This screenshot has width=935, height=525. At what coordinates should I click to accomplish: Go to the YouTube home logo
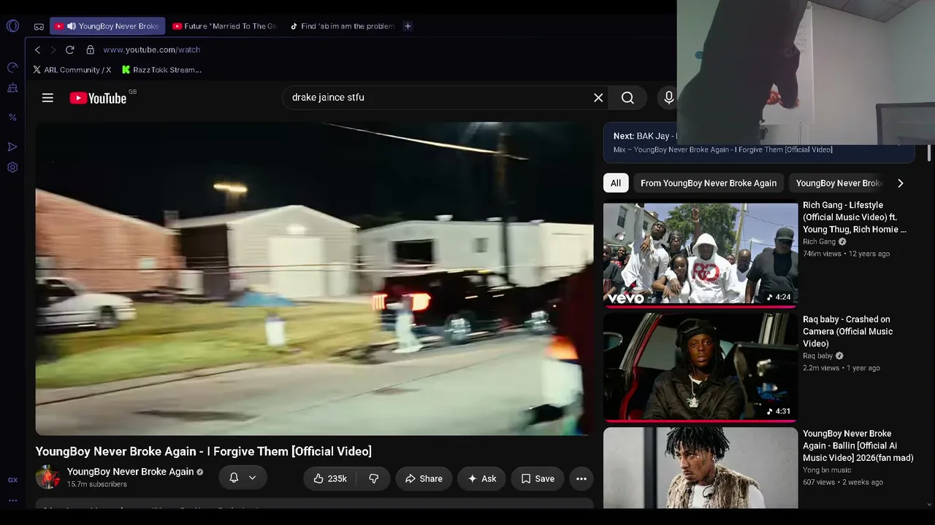click(98, 98)
